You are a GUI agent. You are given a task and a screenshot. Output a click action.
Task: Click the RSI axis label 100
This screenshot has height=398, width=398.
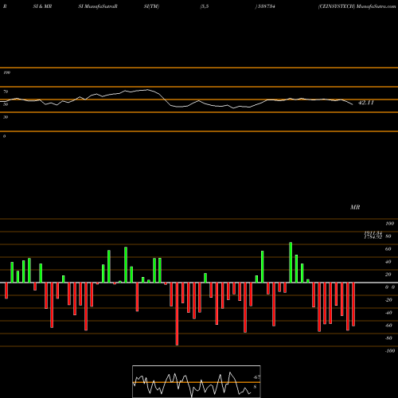6,72
